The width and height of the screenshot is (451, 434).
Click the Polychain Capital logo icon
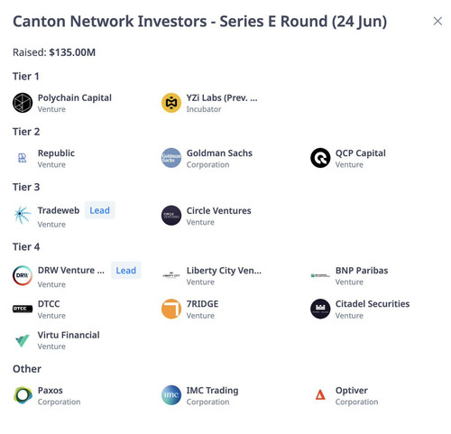pyautogui.click(x=23, y=103)
